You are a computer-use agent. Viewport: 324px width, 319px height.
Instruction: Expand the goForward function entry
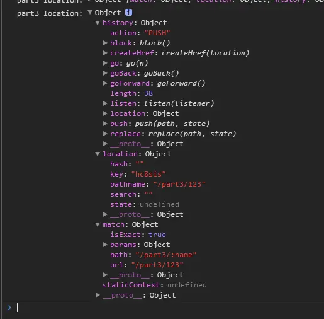(x=105, y=83)
